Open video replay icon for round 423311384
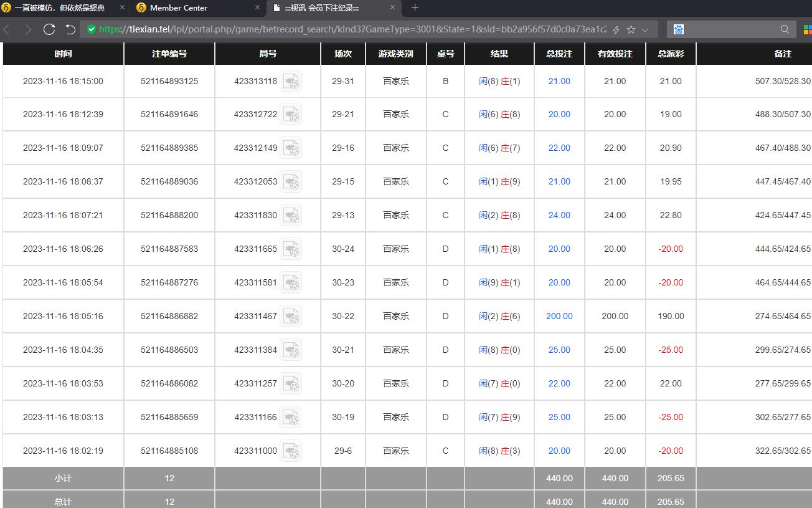This screenshot has height=508, width=812. pyautogui.click(x=291, y=350)
